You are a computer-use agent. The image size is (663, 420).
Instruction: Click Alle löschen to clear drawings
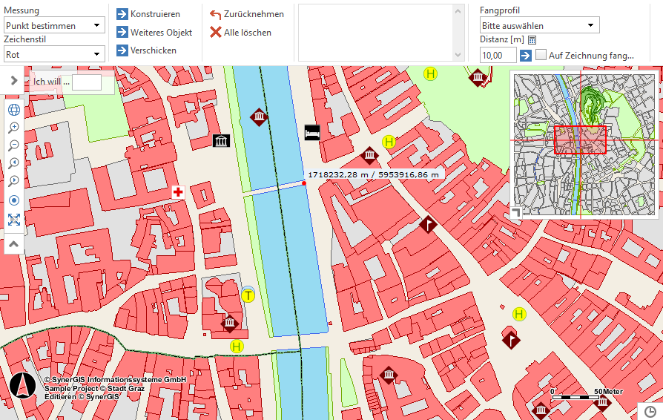(x=240, y=33)
